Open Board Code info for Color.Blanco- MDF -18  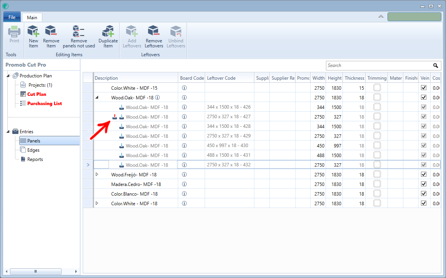point(184,194)
